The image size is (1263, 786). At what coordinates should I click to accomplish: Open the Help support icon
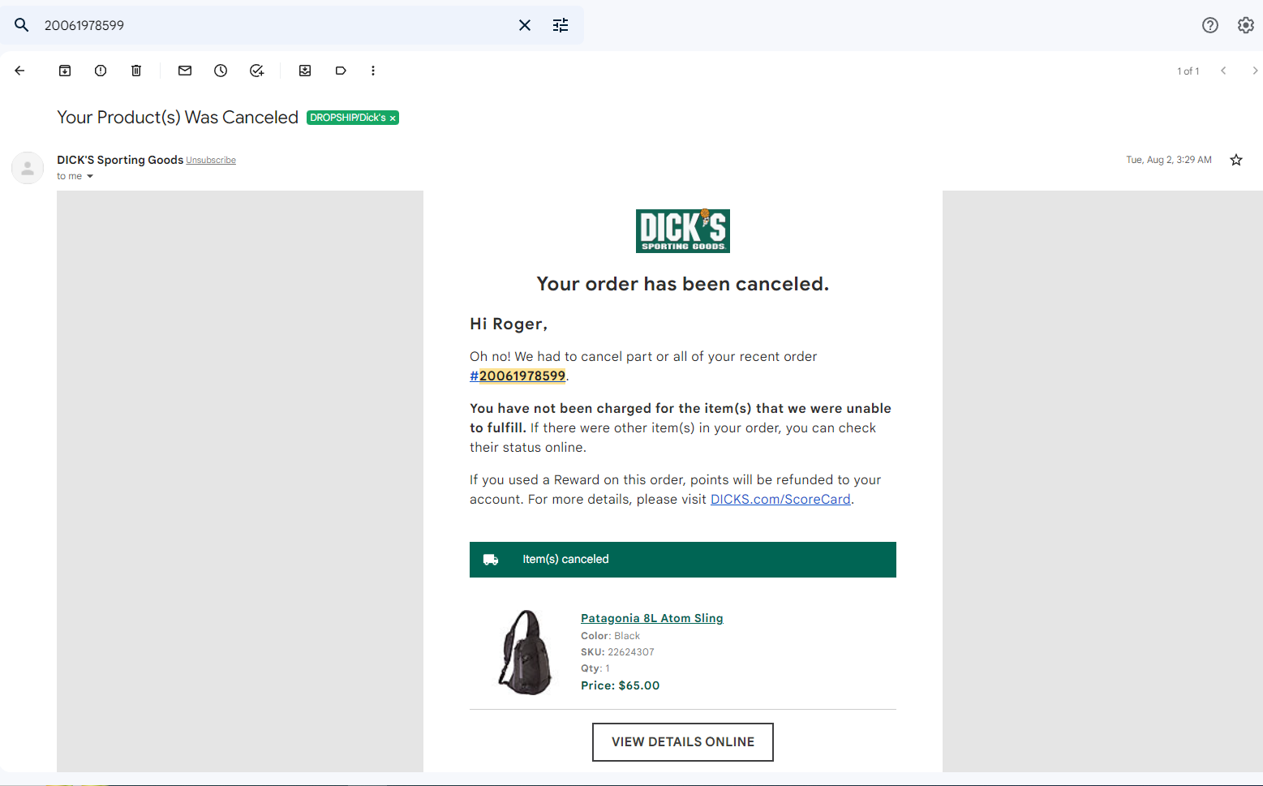coord(1210,25)
